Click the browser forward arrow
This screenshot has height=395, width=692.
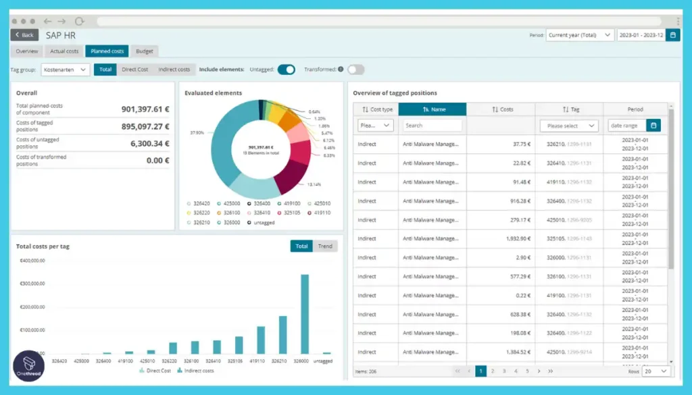pyautogui.click(x=61, y=21)
